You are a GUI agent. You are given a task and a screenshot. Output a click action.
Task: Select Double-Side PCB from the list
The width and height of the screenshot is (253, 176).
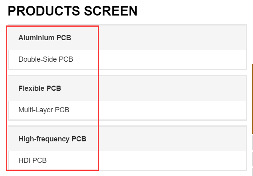pos(45,59)
